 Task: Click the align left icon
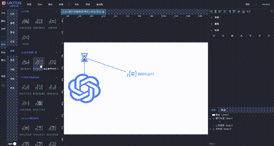pyautogui.click(x=220, y=11)
